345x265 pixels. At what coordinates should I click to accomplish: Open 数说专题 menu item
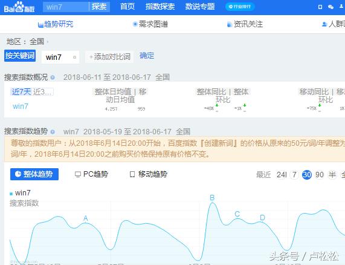tap(200, 7)
